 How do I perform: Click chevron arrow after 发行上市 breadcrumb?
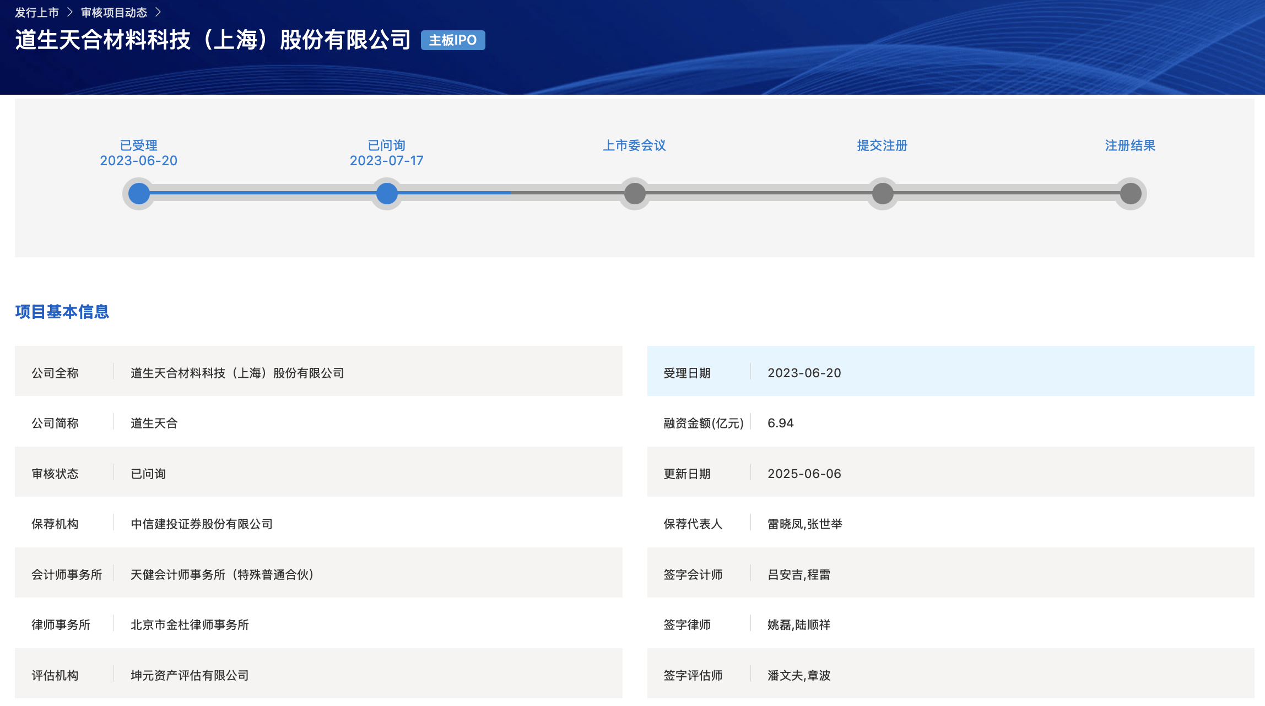coord(70,12)
